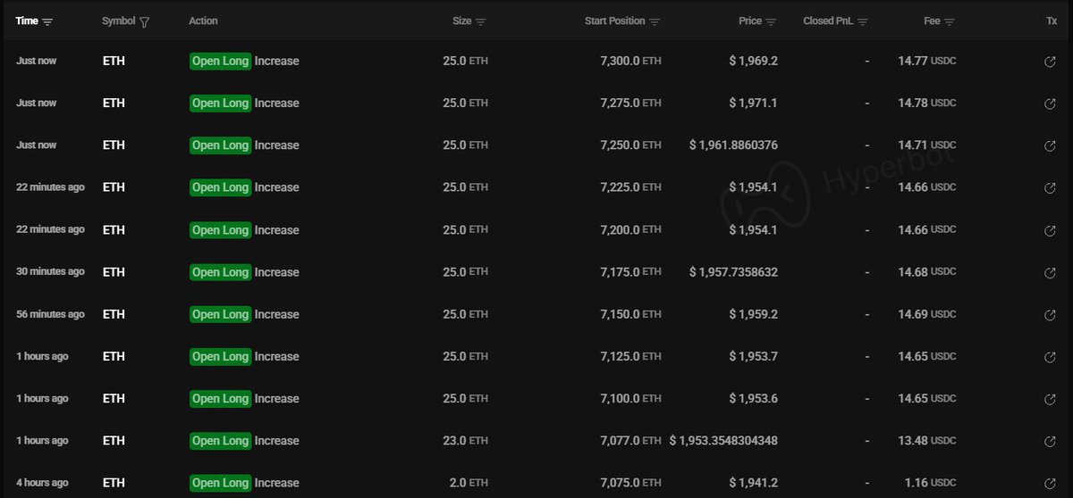Click Open Long badge in $1,971.1 row
The height and width of the screenshot is (498, 1073).
coord(220,103)
